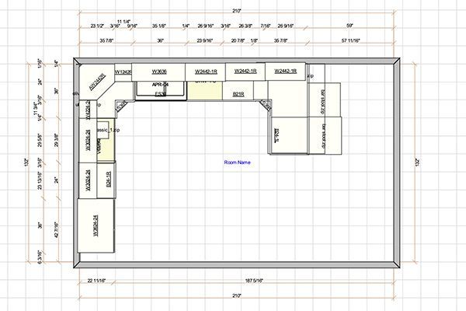Click the 23 9/16" dimension text
466x311 pixels.
tap(204, 40)
